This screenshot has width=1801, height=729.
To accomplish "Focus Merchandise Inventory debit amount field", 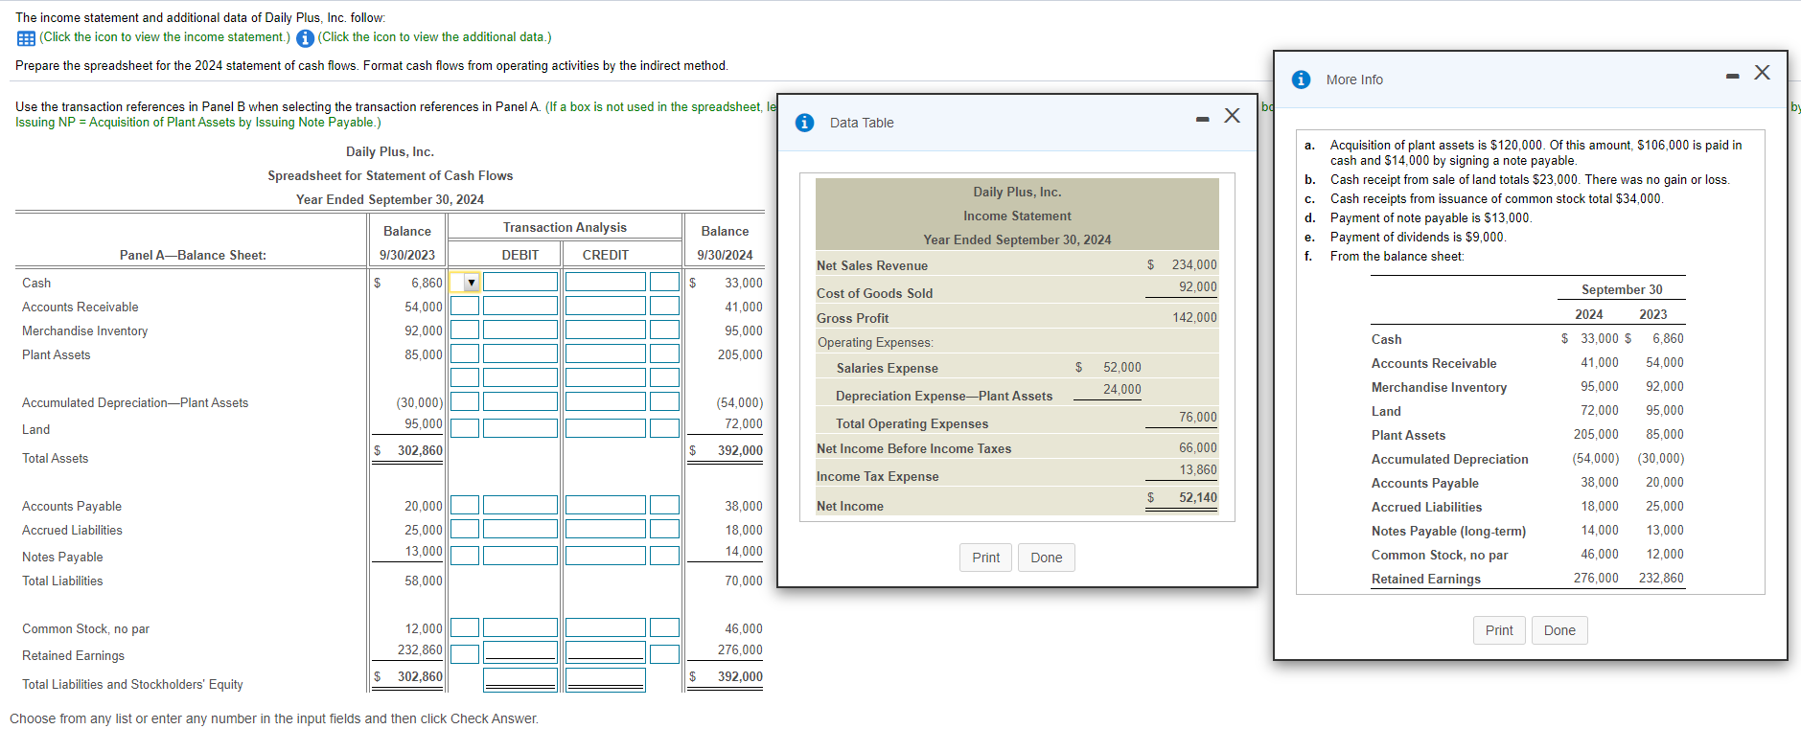I will [520, 330].
